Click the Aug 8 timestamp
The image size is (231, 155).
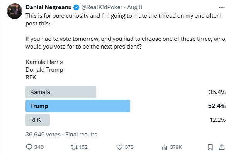pos(135,7)
